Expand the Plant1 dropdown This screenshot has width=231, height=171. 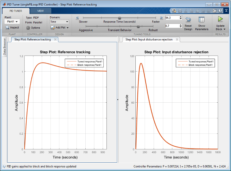[x=12, y=21]
